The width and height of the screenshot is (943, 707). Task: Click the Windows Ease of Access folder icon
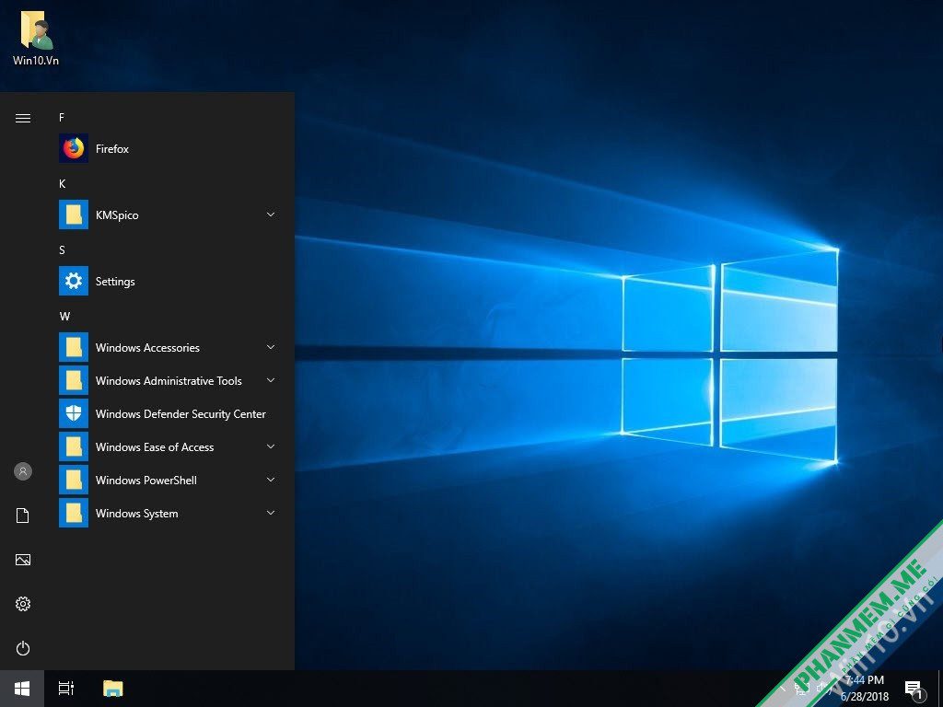74,446
